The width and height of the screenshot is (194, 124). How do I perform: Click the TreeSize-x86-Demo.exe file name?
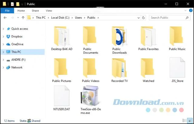[91, 111]
